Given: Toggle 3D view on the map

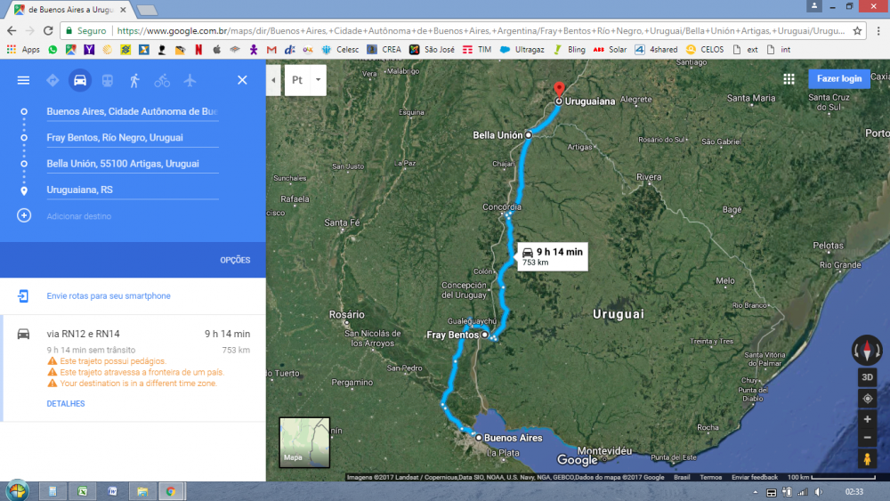Looking at the screenshot, I should point(867,377).
